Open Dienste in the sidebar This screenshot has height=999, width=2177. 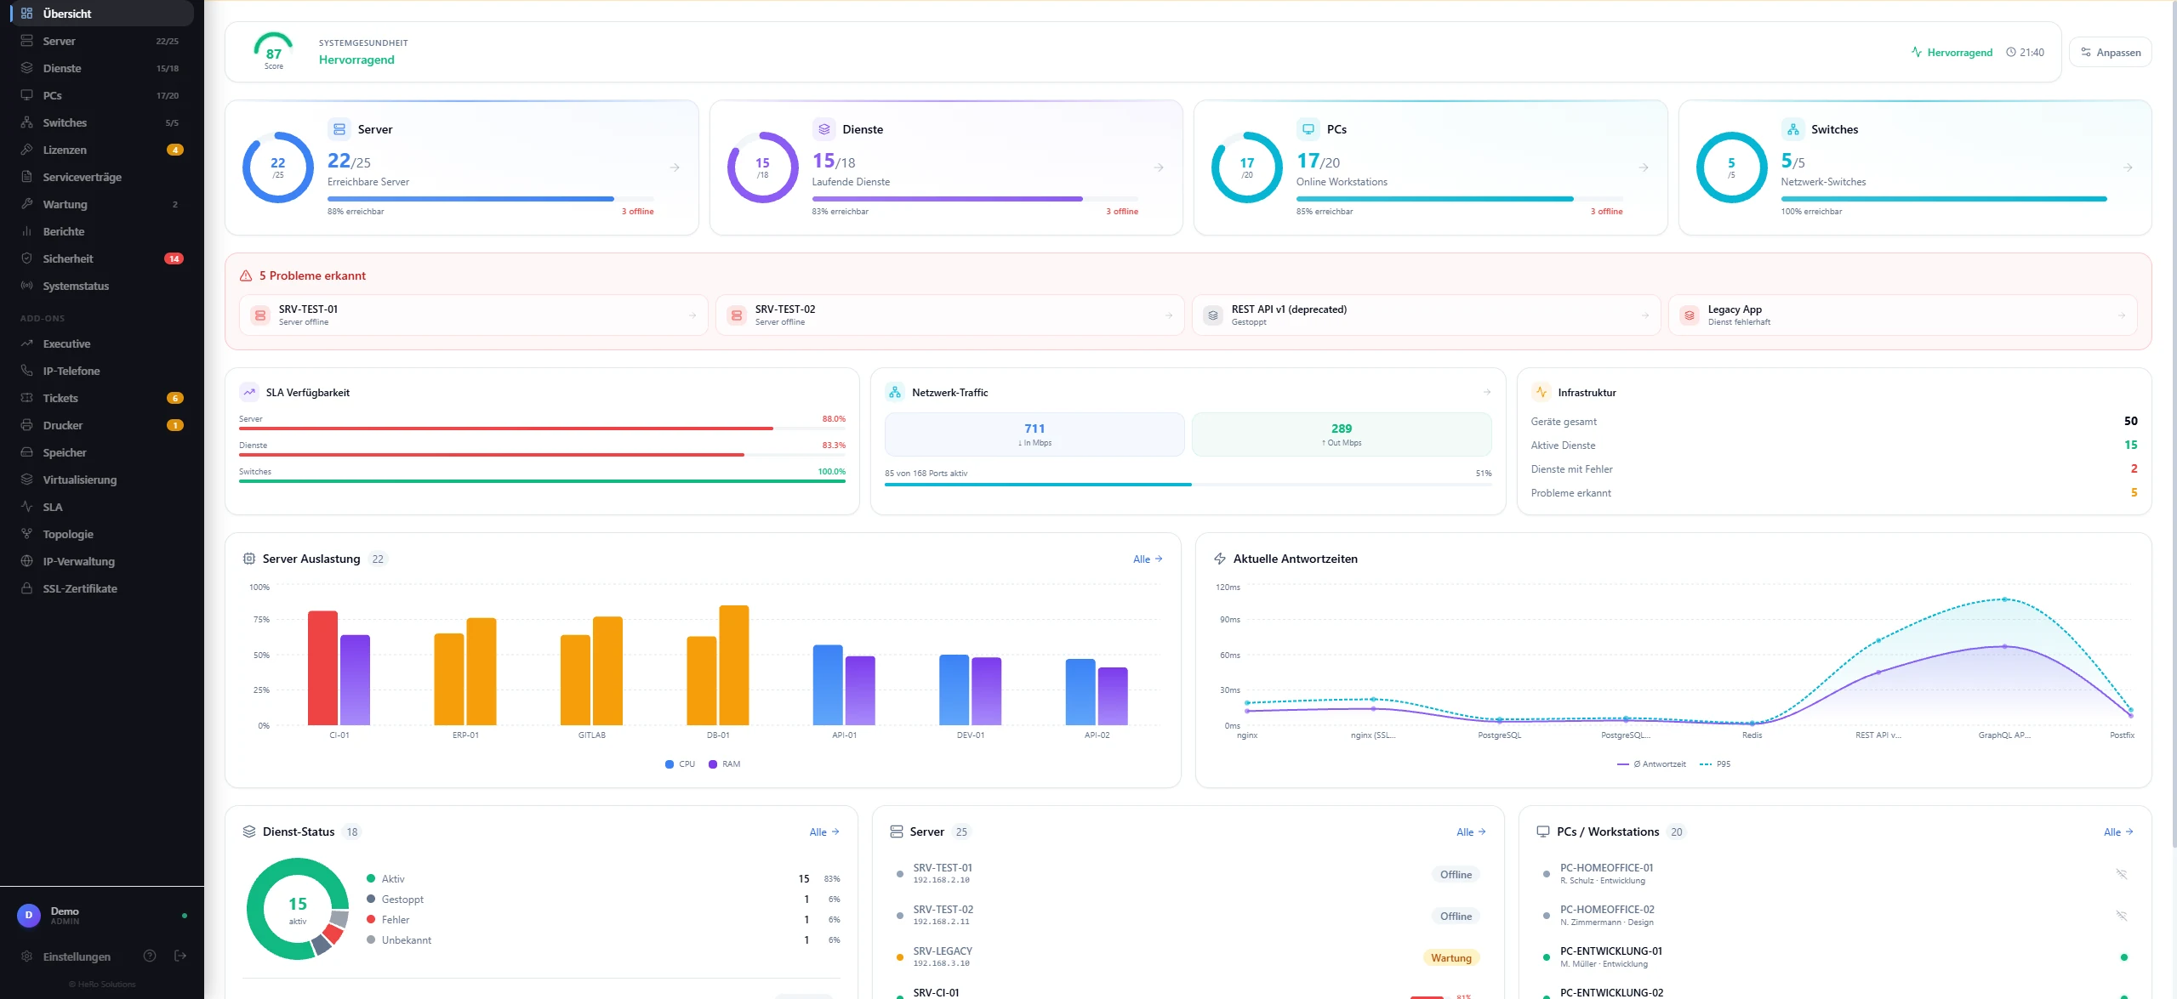click(101, 68)
